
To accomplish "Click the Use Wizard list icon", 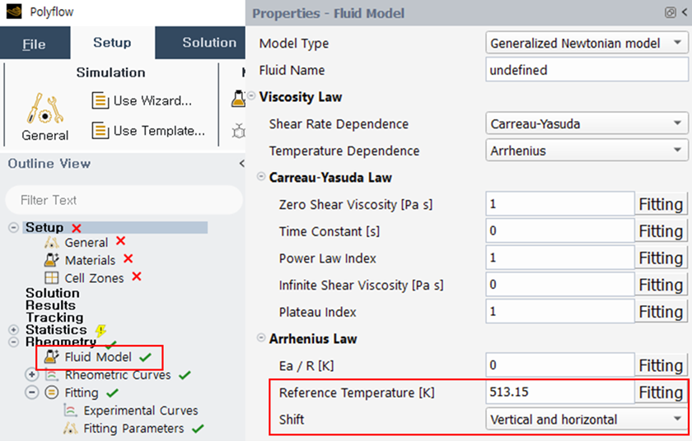I will pos(100,100).
